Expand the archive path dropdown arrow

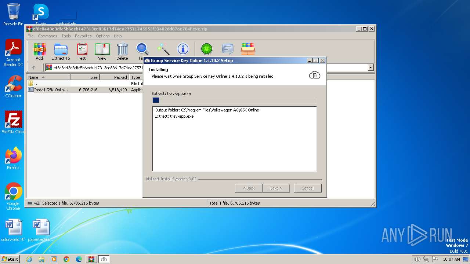click(370, 67)
